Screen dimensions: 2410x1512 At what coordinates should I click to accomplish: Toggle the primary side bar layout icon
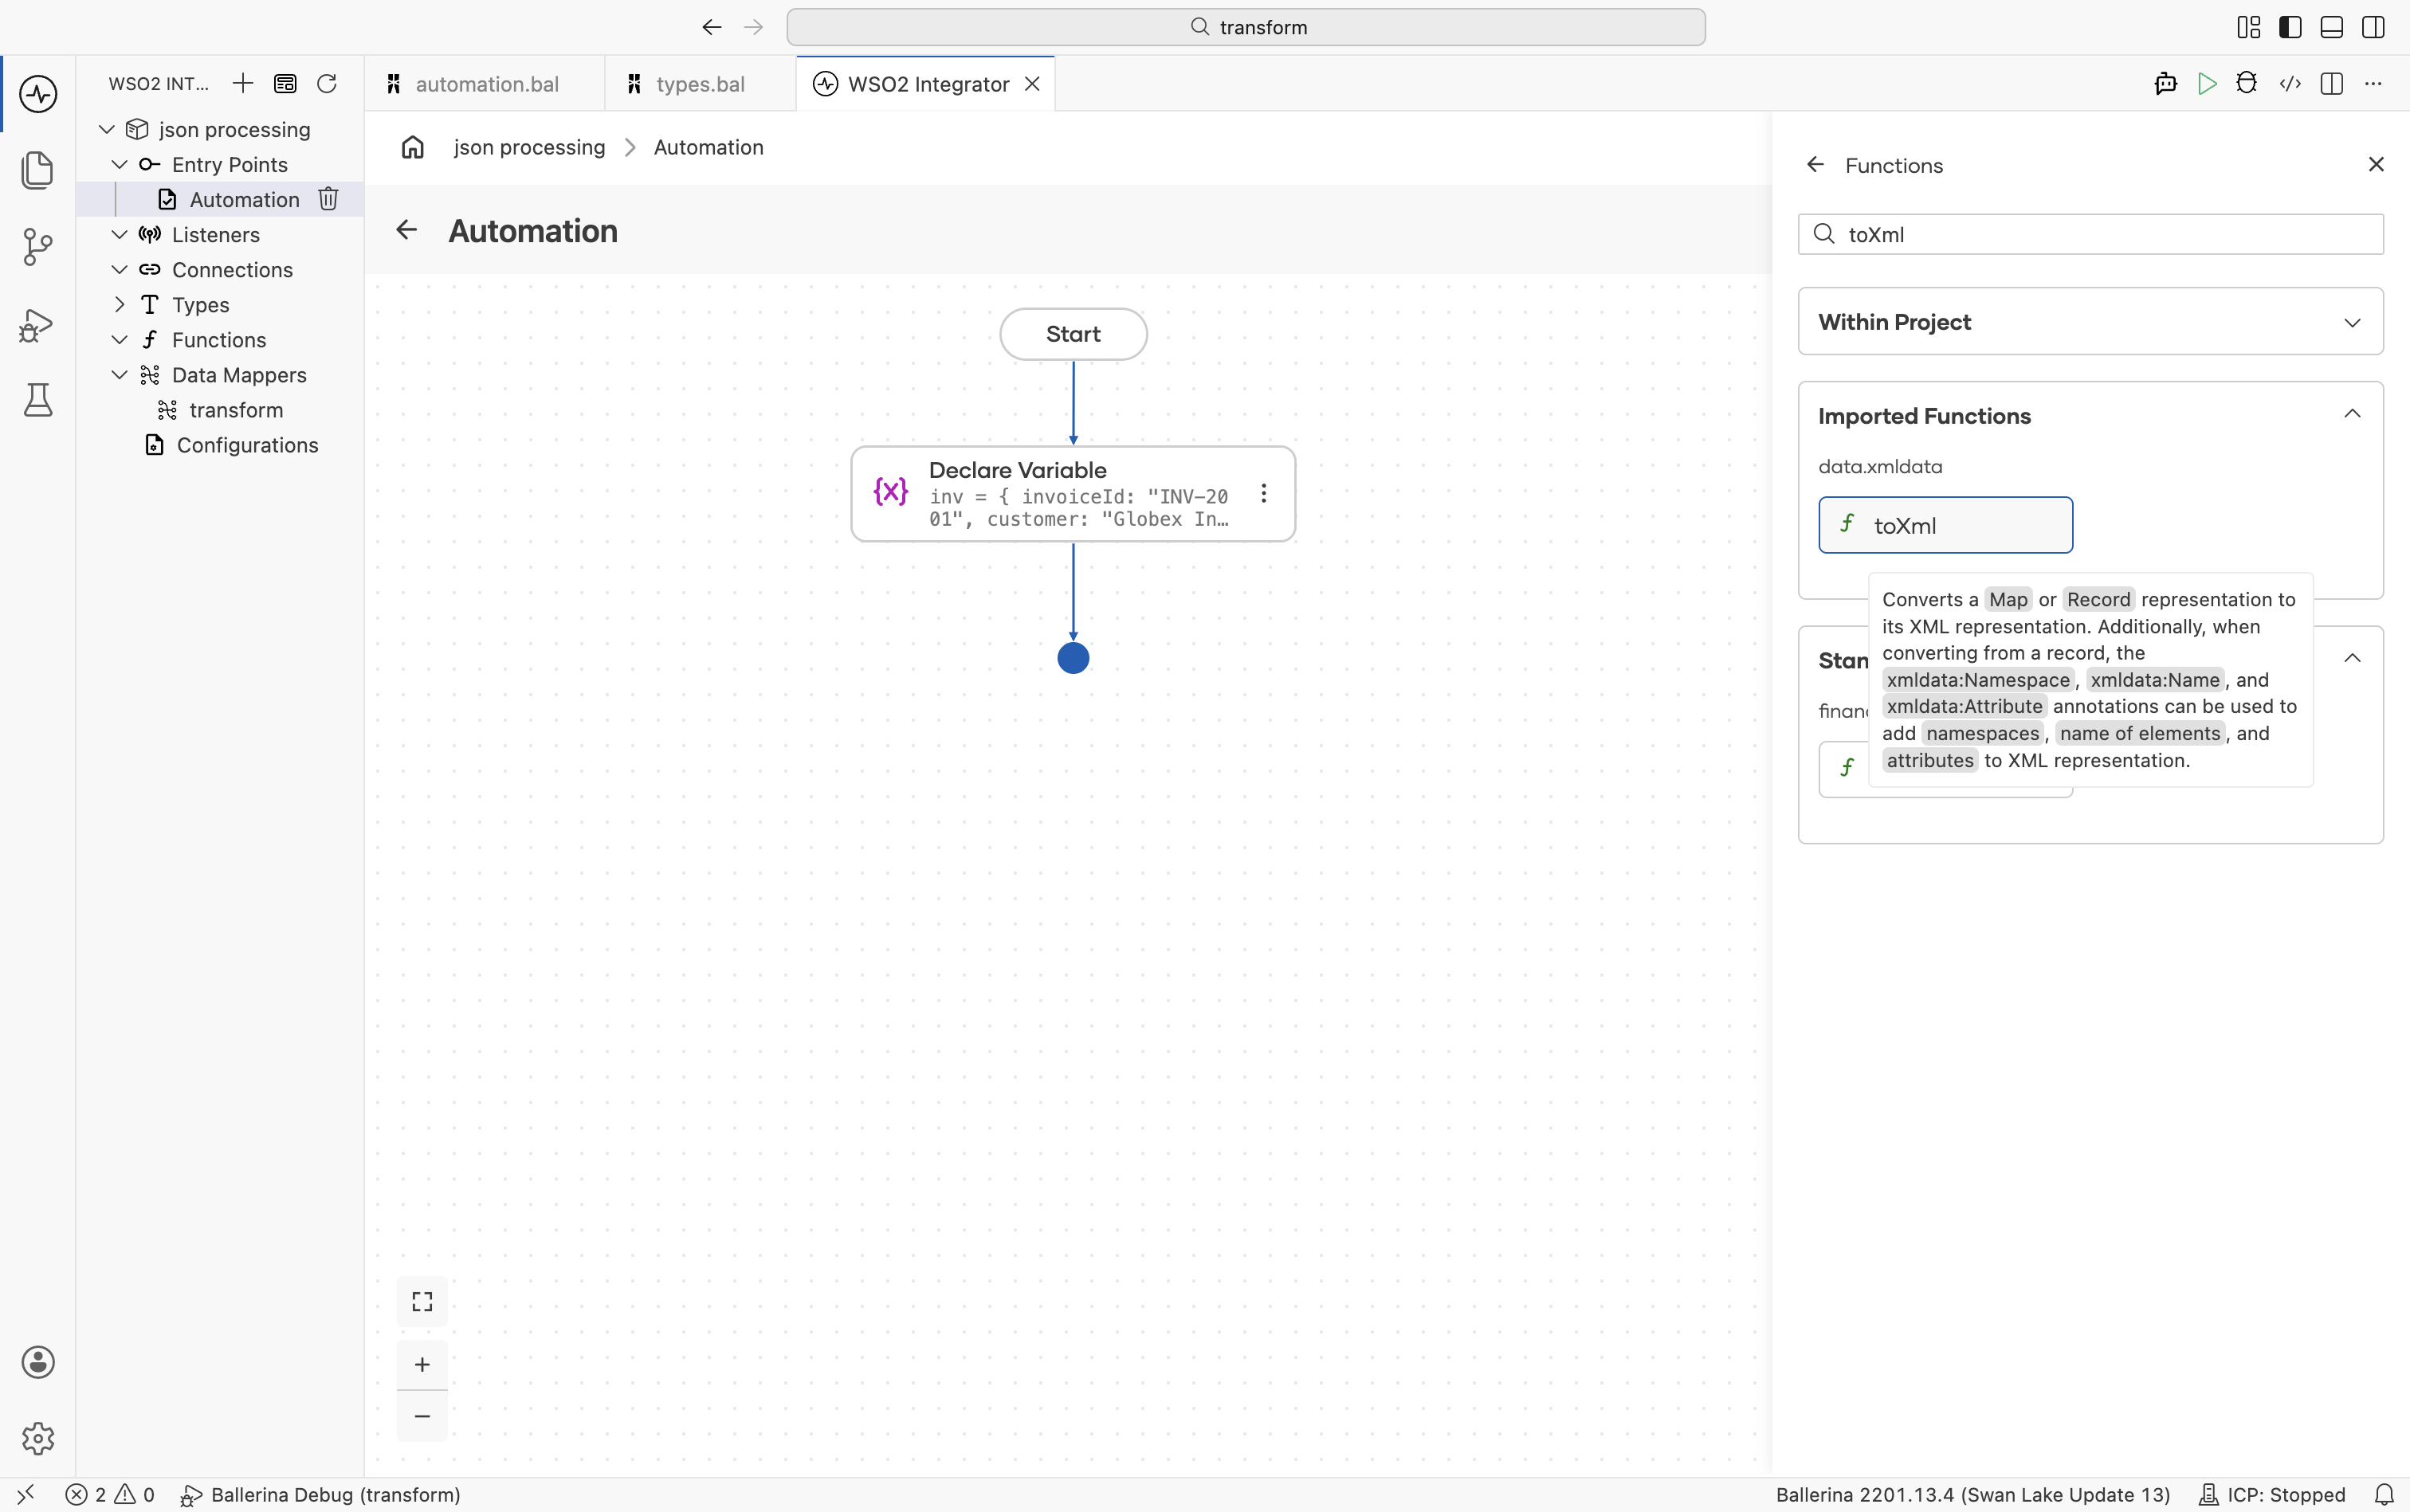2290,27
